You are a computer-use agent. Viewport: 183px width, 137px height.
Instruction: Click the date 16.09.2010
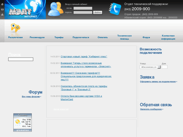[x=55, y=86]
